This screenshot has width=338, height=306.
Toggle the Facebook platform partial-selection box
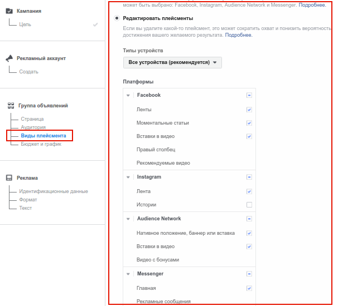249,95
